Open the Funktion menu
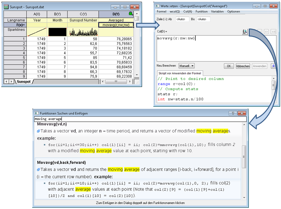Viewport: 281px width, 209px height. pos(202,12)
